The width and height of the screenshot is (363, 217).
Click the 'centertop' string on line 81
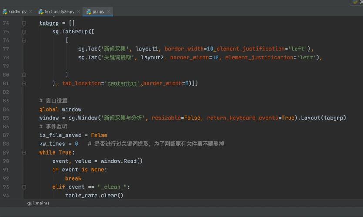coord(122,83)
